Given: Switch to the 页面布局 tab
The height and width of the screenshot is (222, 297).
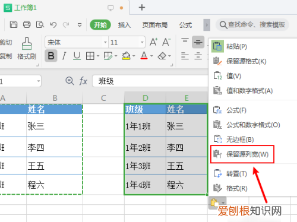Looking at the screenshot, I should coord(155,25).
